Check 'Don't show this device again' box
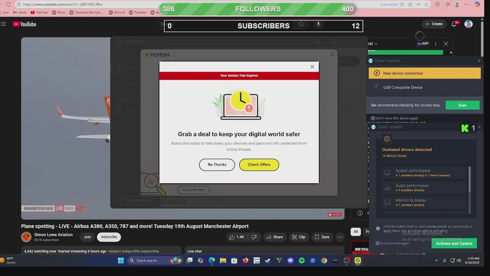The height and width of the screenshot is (276, 490). pos(373,118)
